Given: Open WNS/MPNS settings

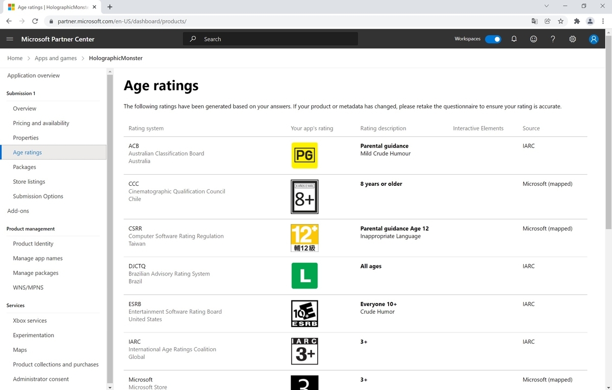Looking at the screenshot, I should pos(28,288).
